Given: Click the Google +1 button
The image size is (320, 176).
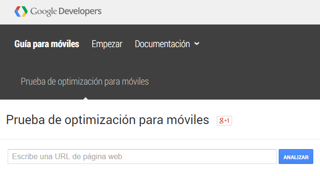Looking at the screenshot, I should click(x=224, y=121).
